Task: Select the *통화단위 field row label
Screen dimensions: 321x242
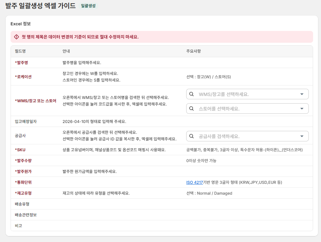Action: tap(23, 182)
